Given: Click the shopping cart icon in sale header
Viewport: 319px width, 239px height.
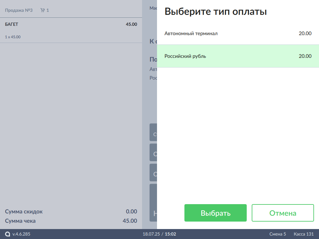Looking at the screenshot, I should pos(43,10).
